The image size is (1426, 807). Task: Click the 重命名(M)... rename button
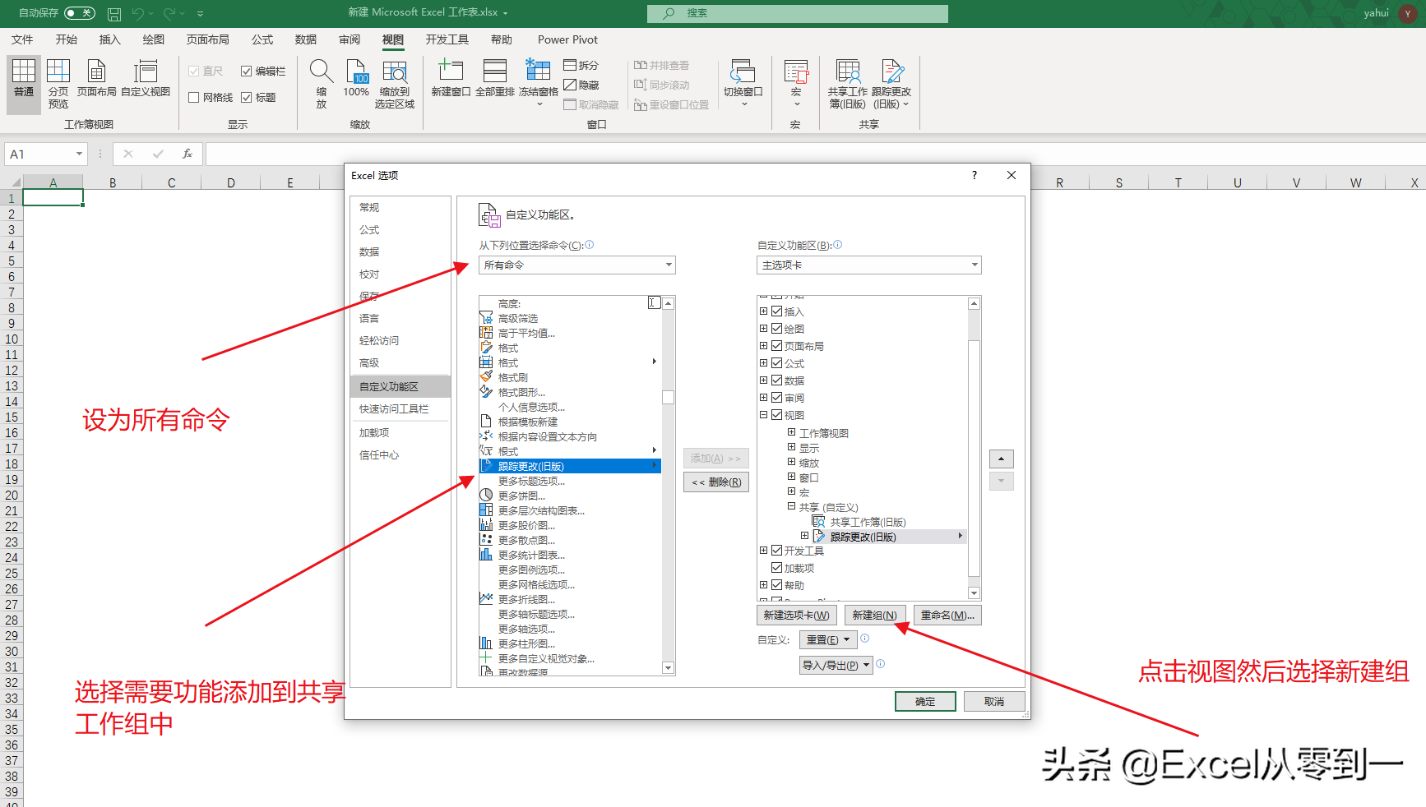coord(947,615)
